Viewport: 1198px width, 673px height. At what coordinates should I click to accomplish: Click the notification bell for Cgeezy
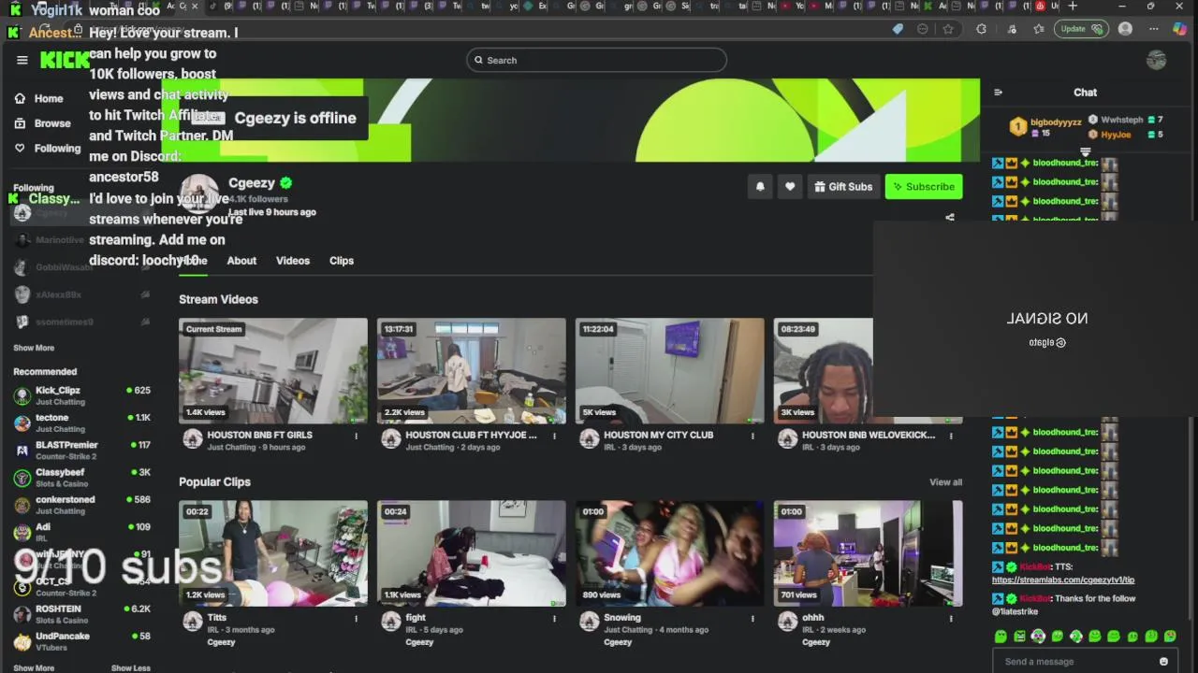point(760,186)
